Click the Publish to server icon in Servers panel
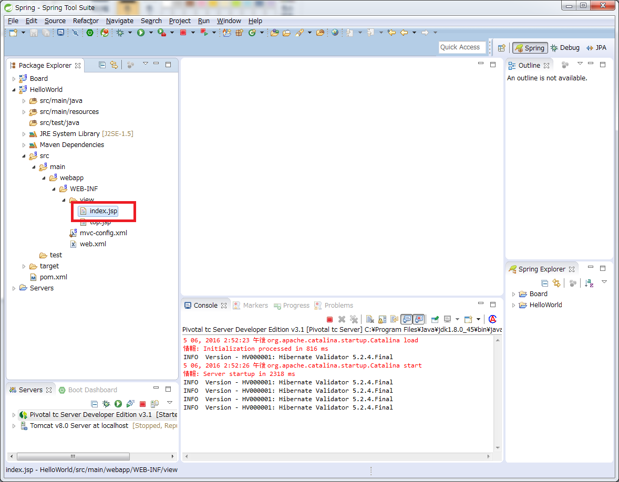The width and height of the screenshot is (619, 482). [x=154, y=404]
